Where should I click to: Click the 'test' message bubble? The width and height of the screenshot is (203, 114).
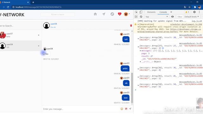click(126, 98)
